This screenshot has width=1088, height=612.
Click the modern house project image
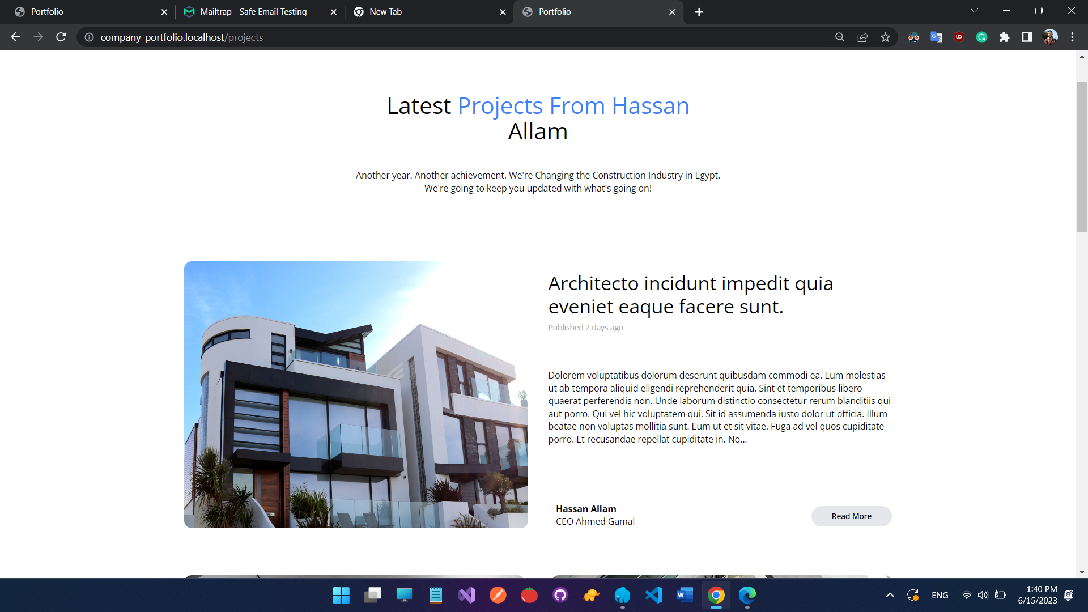356,394
